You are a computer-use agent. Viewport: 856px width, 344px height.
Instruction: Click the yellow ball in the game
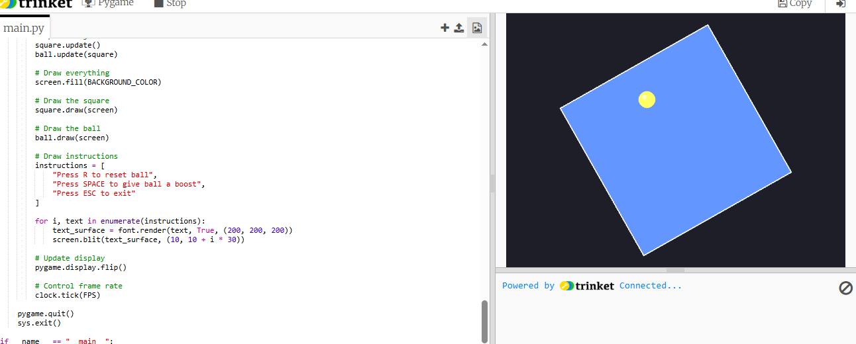pos(647,99)
